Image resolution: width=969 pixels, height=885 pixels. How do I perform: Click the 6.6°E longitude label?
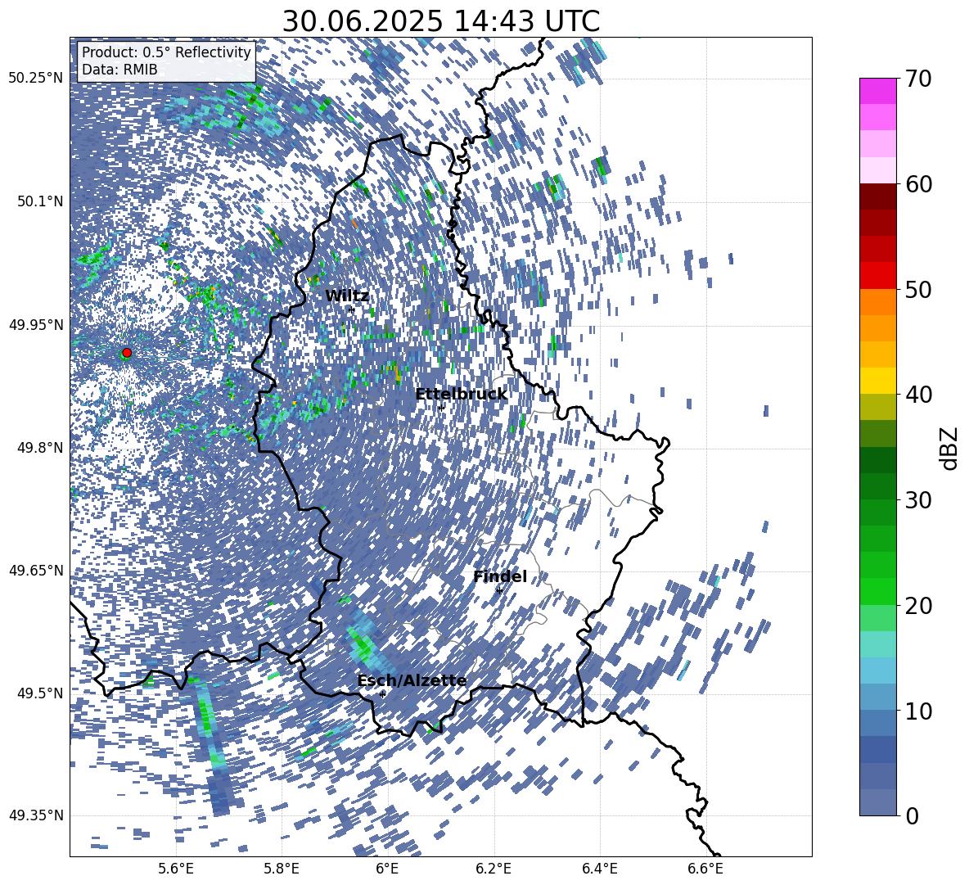pos(705,869)
